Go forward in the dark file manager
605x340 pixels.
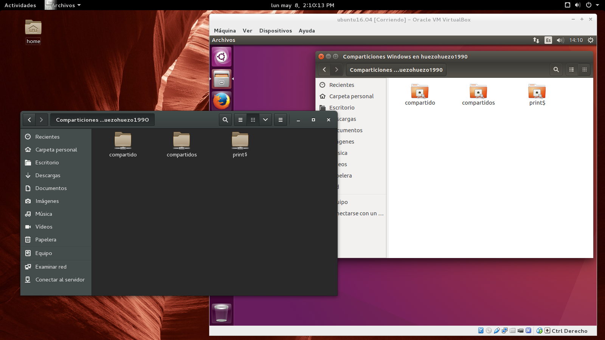tap(42, 120)
